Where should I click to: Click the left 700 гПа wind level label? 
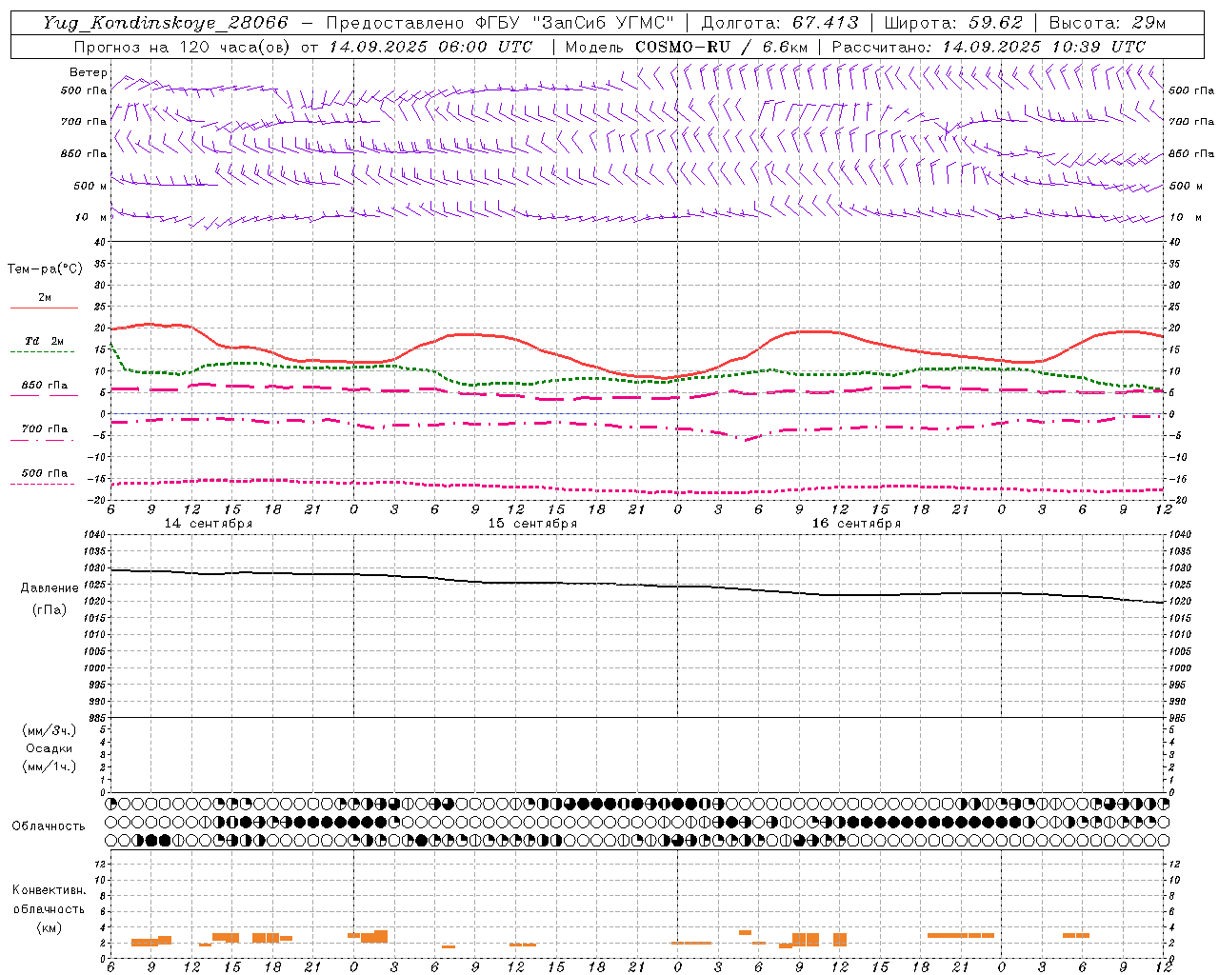tap(84, 122)
